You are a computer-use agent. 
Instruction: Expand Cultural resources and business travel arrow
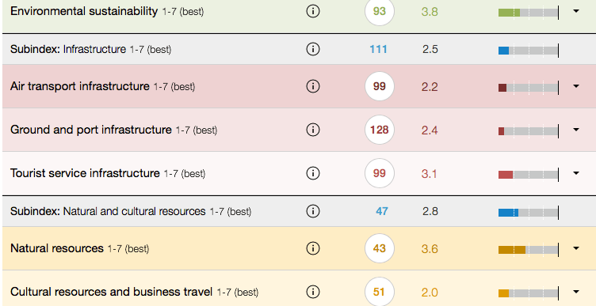(576, 292)
